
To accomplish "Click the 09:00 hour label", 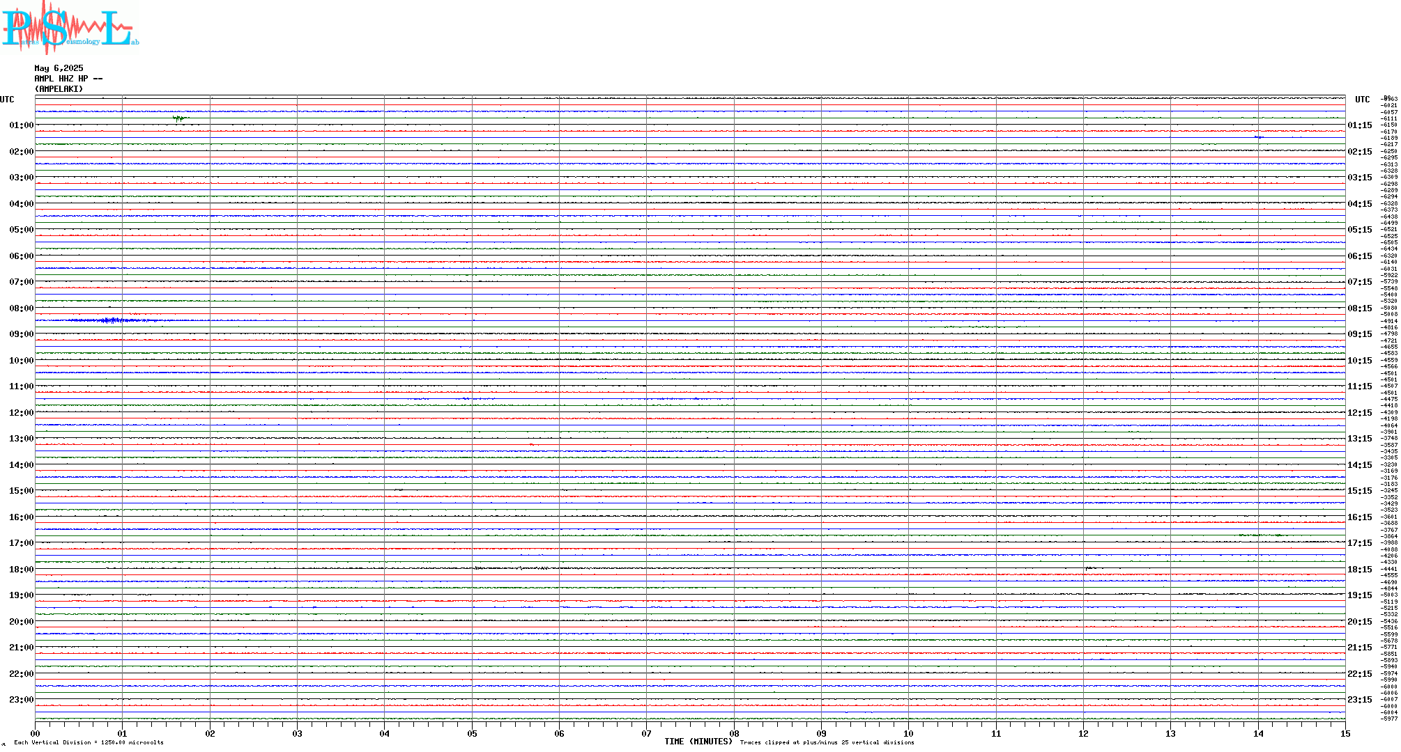I will click(21, 334).
